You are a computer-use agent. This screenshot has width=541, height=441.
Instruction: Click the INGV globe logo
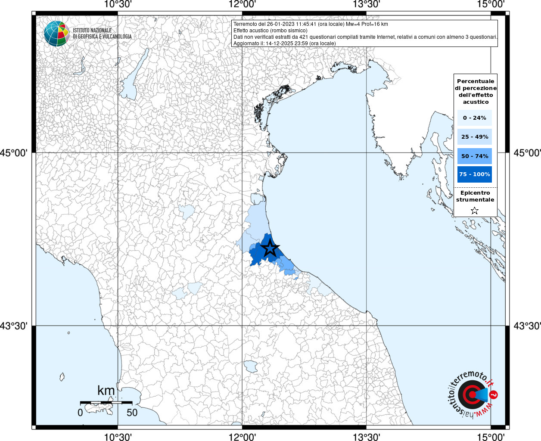coord(57,34)
